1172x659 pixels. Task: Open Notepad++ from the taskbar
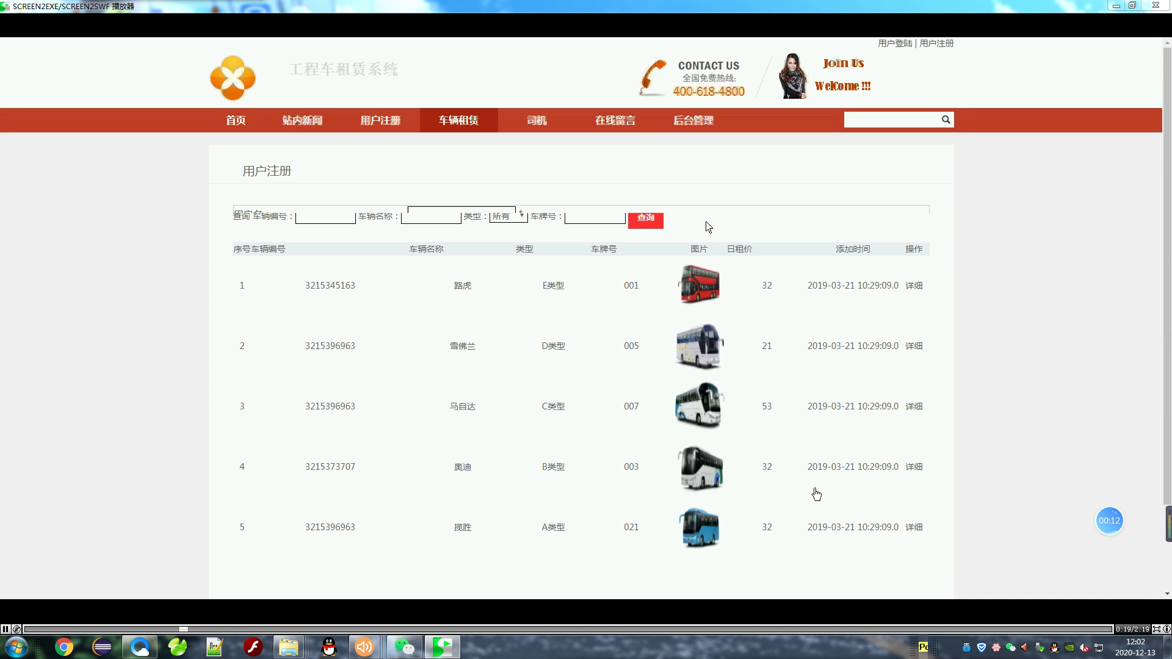click(215, 647)
